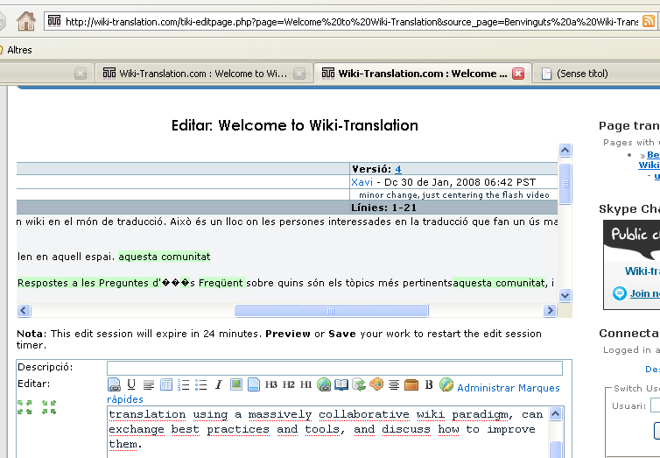Insert an image with the picture icon

[236, 384]
